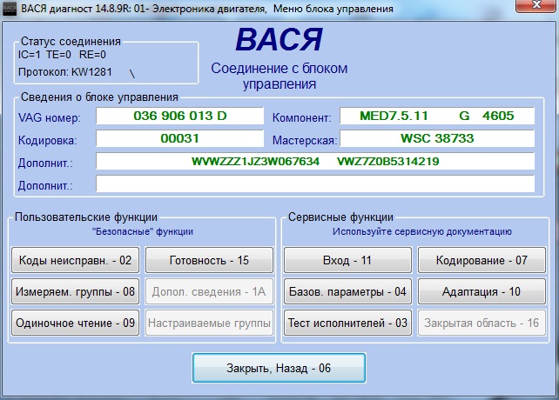Click the 'VAG номер:' label
Screen dimensions: 559x400
(x=50, y=117)
